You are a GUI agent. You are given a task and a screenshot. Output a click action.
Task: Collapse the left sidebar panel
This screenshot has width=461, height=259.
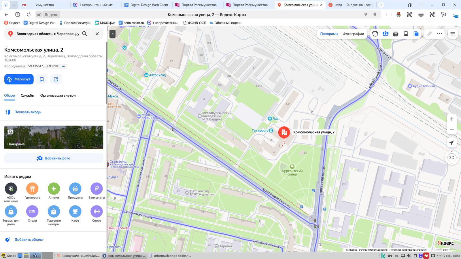coord(113,34)
